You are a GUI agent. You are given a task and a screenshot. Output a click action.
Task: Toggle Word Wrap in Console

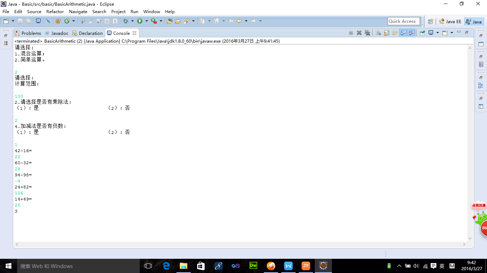point(395,33)
